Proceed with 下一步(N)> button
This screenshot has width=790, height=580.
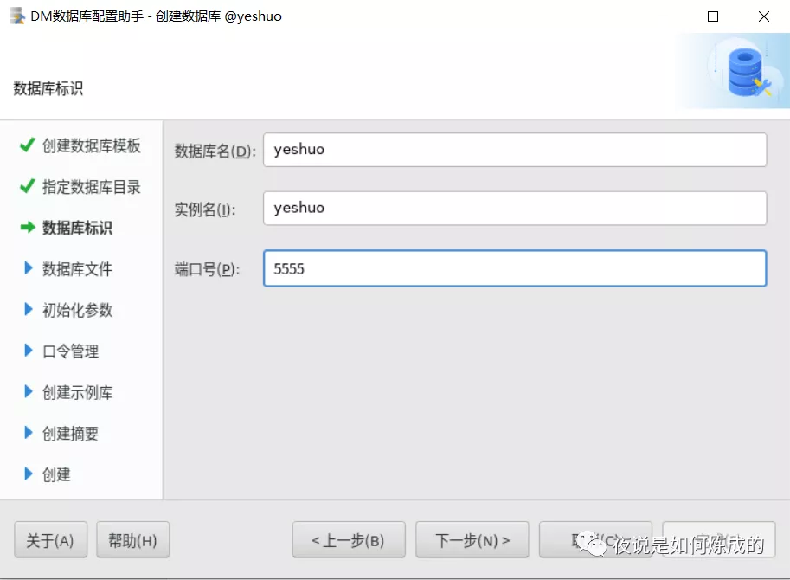[x=472, y=540]
